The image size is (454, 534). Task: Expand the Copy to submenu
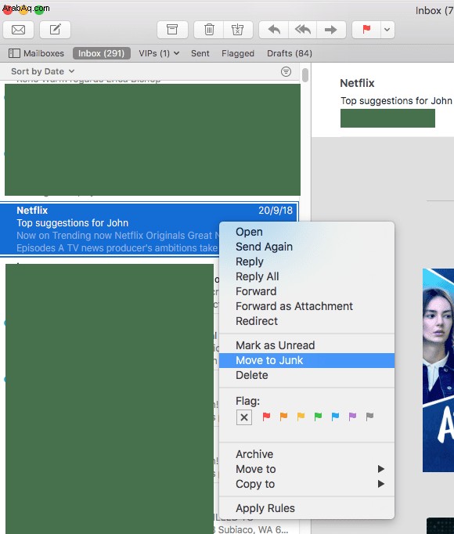307,484
